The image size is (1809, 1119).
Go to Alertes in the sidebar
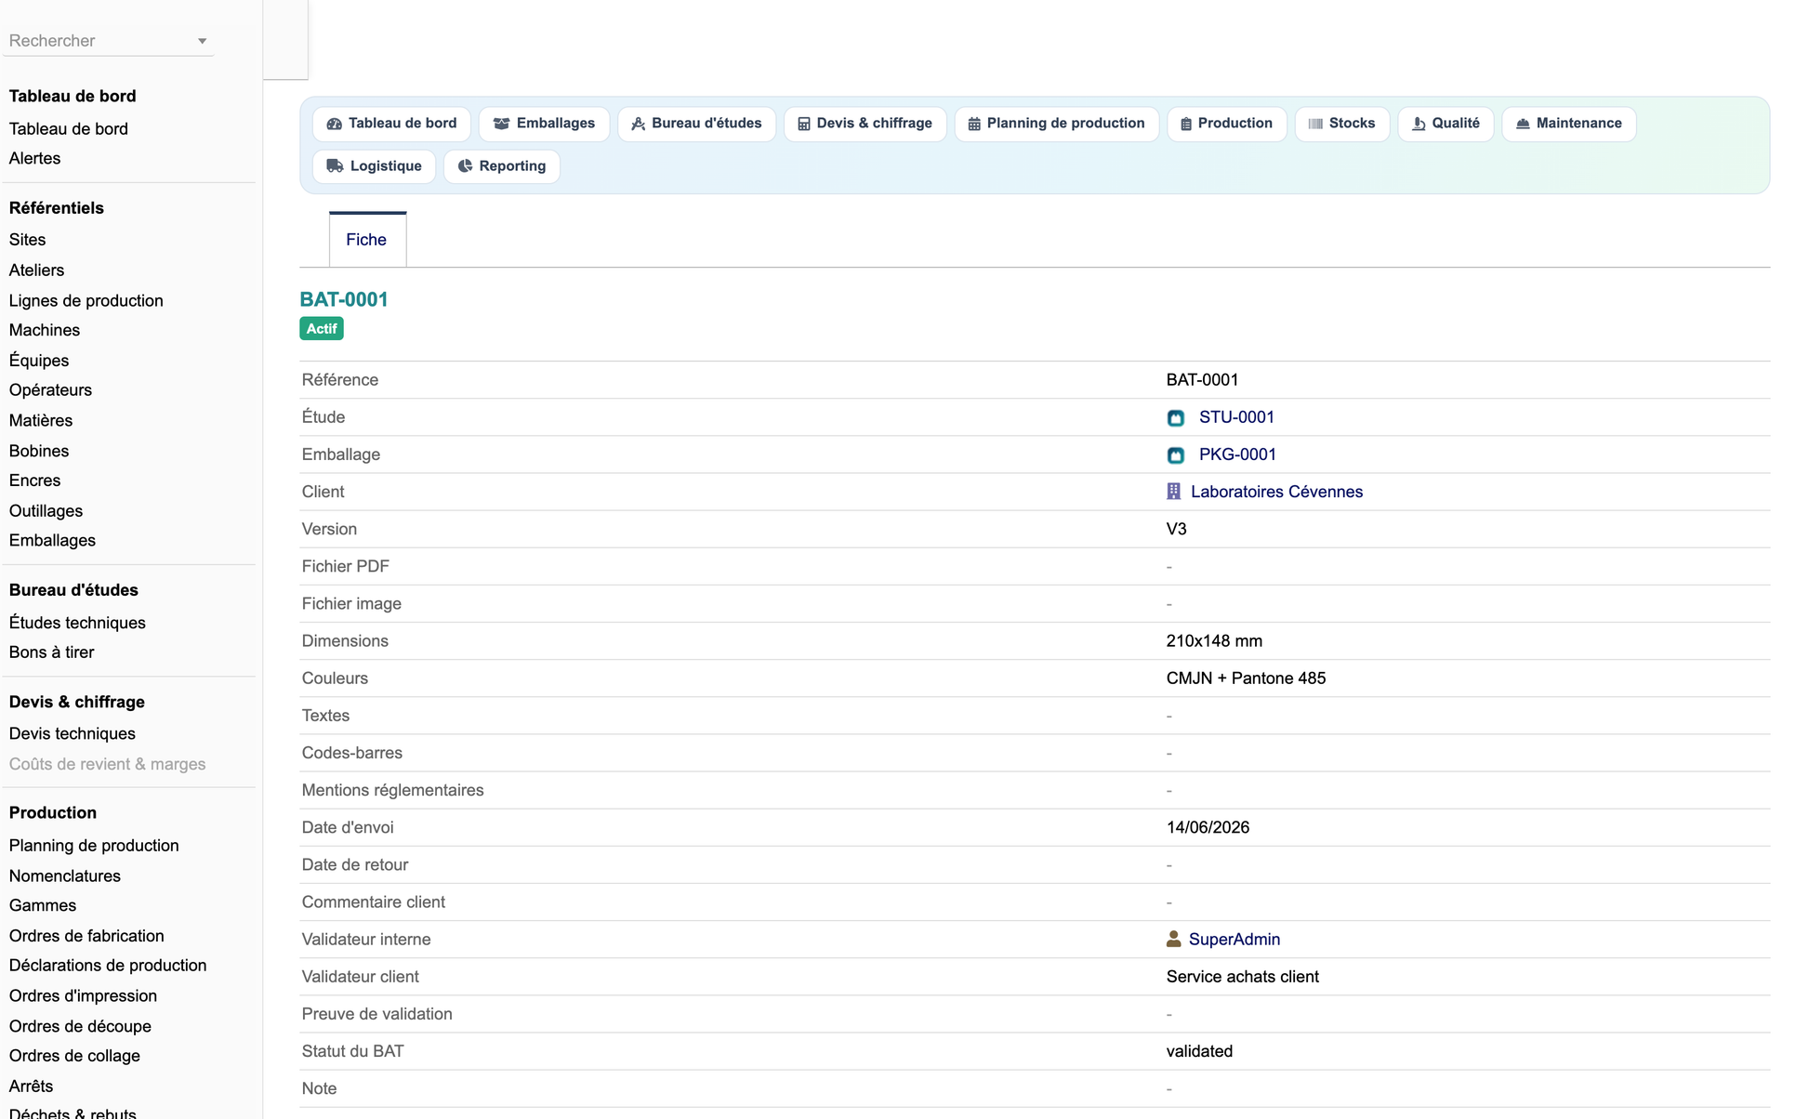(34, 158)
